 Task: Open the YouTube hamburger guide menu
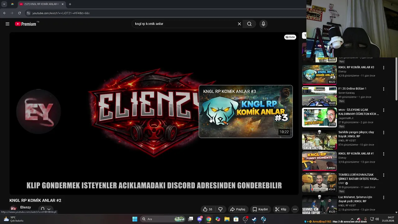[x=7, y=24]
